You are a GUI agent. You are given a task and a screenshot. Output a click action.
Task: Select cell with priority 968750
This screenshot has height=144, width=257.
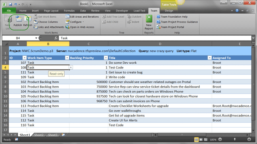(89, 101)
